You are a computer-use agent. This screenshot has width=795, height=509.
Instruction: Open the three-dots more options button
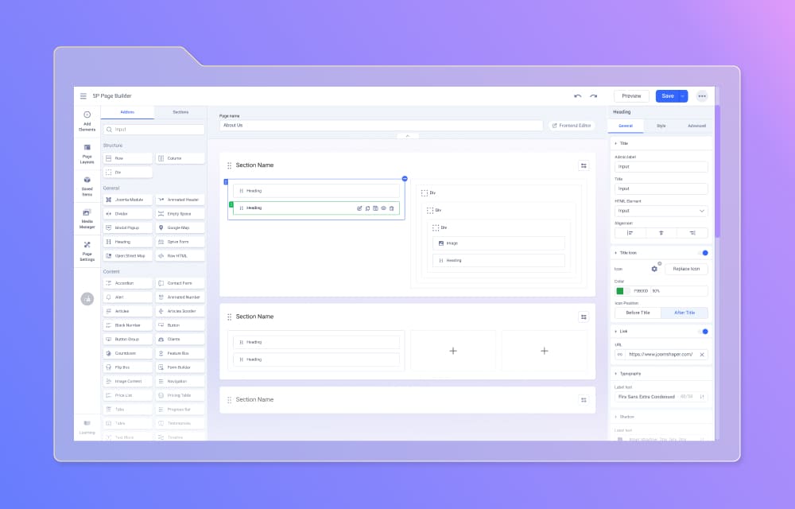(x=702, y=95)
